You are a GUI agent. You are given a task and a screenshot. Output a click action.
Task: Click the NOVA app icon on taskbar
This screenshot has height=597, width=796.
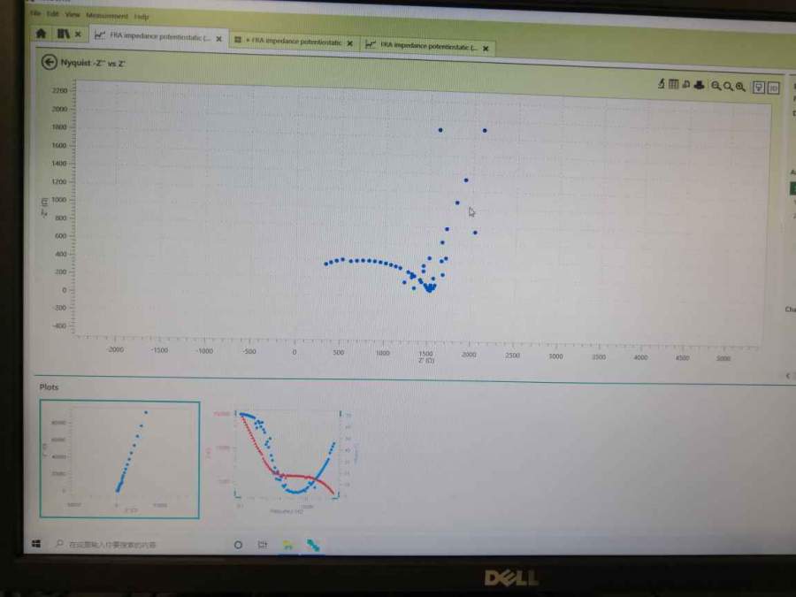(313, 545)
